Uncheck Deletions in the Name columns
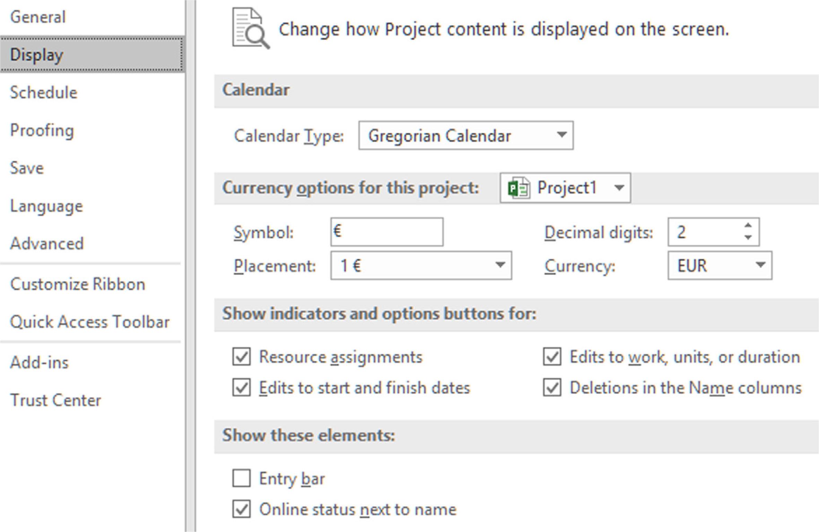Image resolution: width=819 pixels, height=532 pixels. coord(552,388)
